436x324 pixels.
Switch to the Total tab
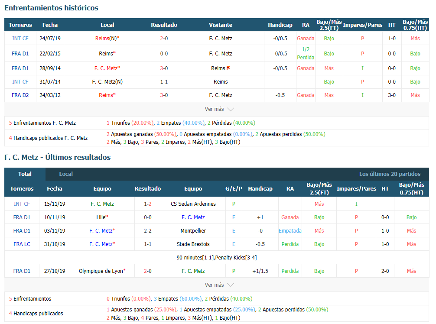pyautogui.click(x=25, y=174)
